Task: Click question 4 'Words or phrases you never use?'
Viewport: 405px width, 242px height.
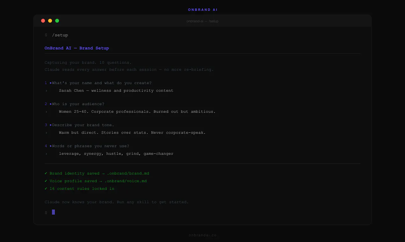Action: 91,146
